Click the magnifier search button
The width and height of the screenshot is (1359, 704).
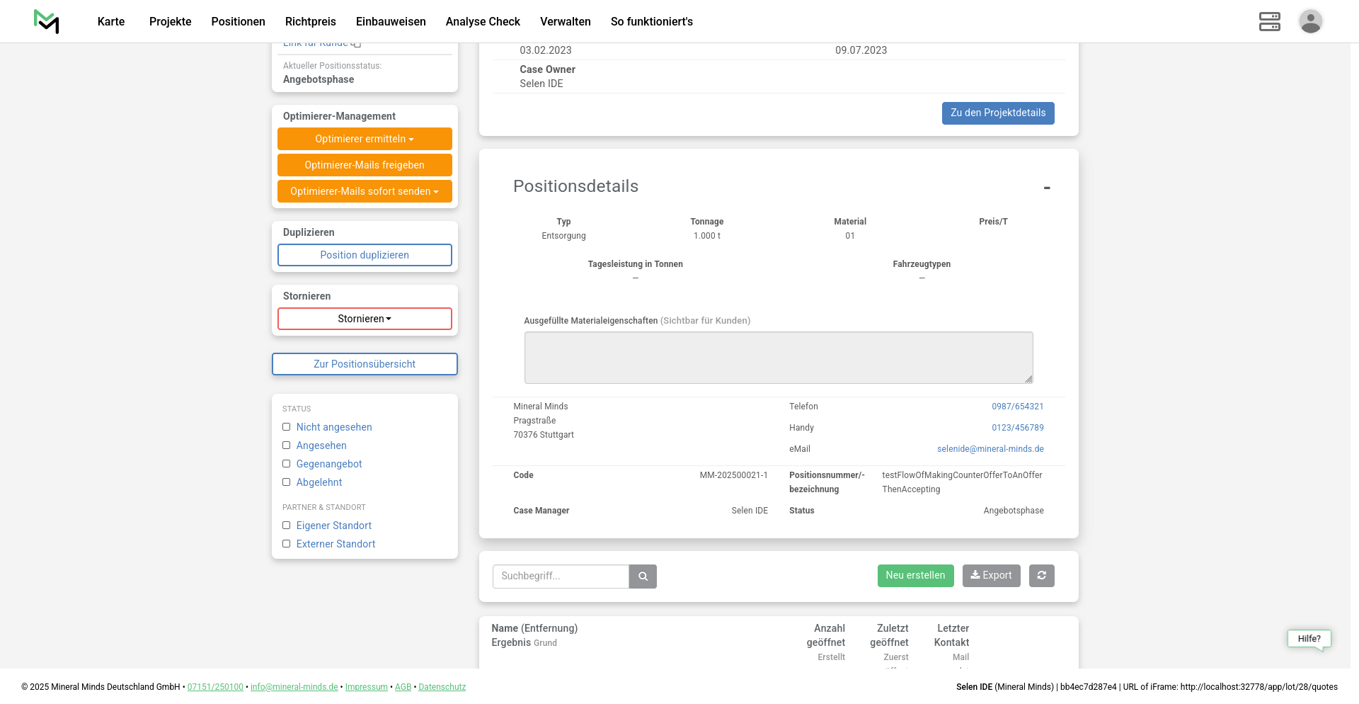point(643,577)
